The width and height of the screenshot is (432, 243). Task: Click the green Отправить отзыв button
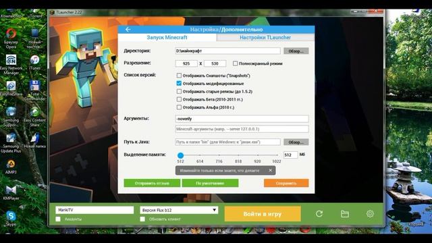click(152, 183)
